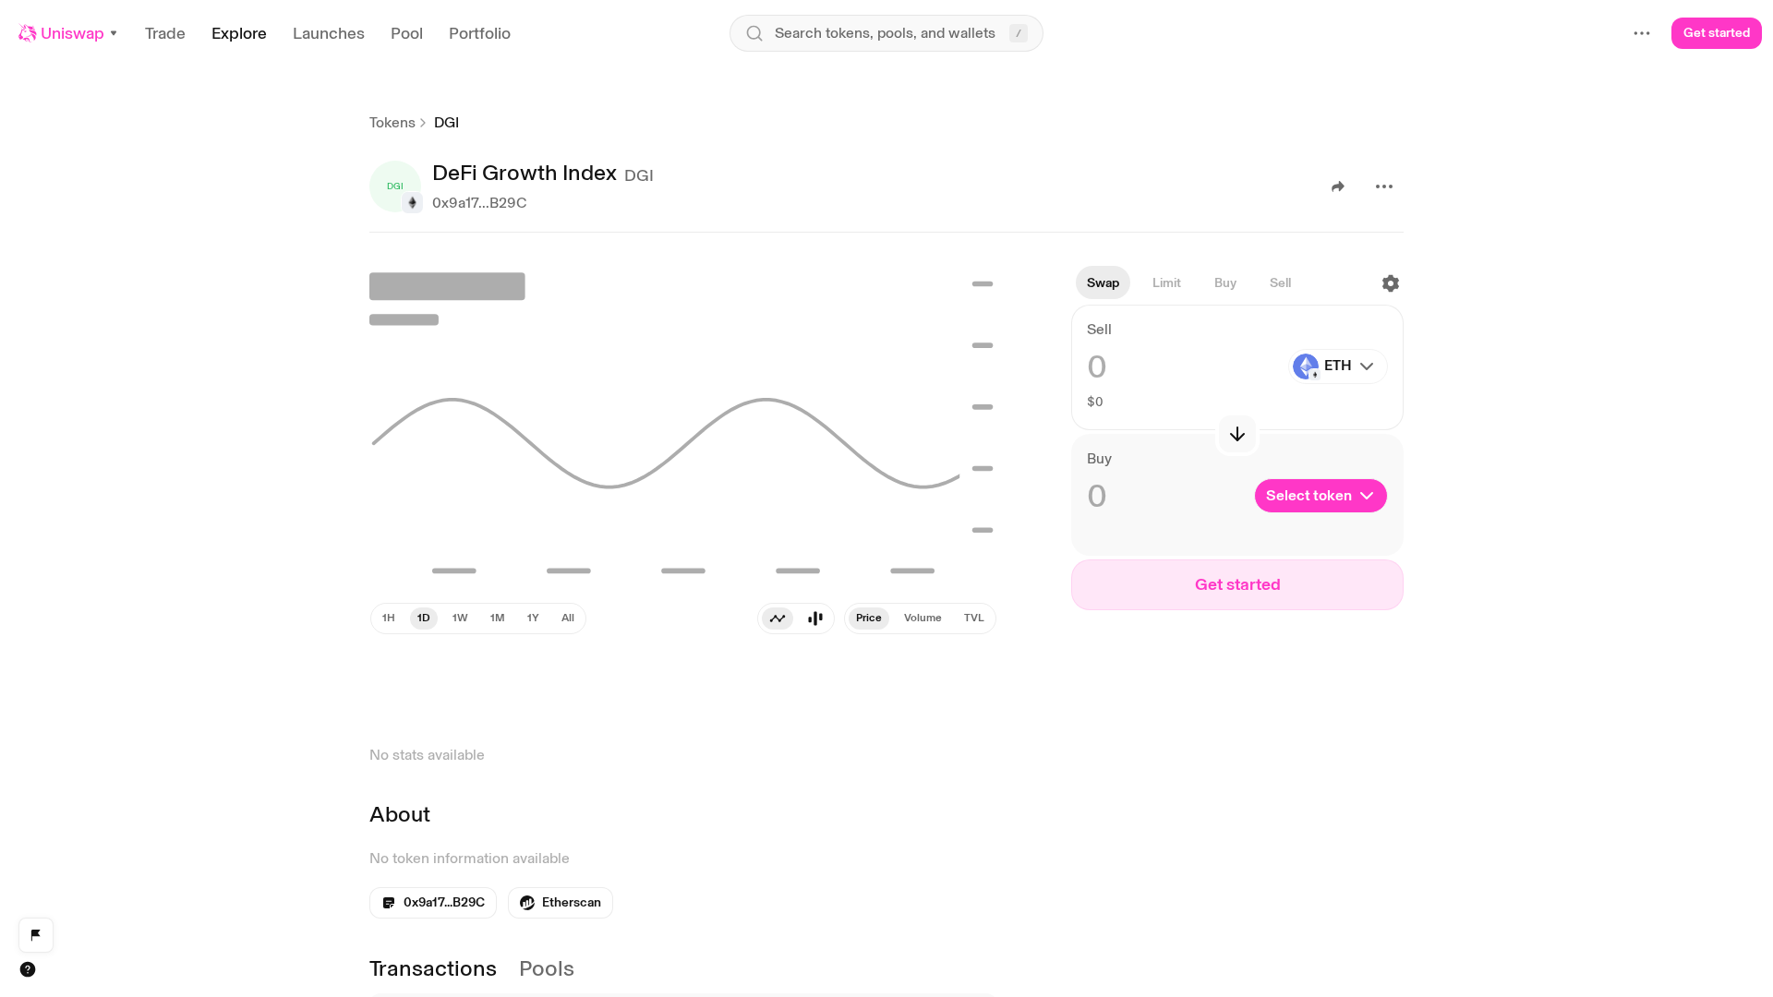Select the 1H chart timeframe
Image resolution: width=1773 pixels, height=997 pixels.
(x=389, y=619)
